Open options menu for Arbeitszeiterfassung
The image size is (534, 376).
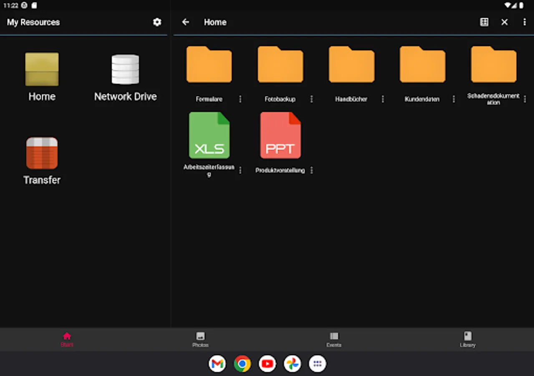pos(240,170)
